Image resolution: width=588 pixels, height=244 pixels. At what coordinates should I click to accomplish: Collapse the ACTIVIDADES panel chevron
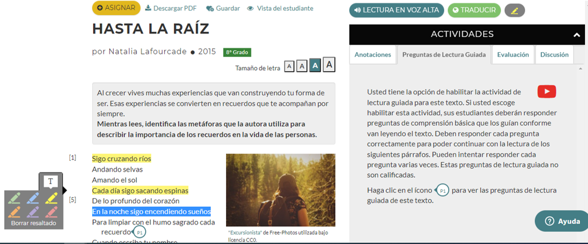577,35
